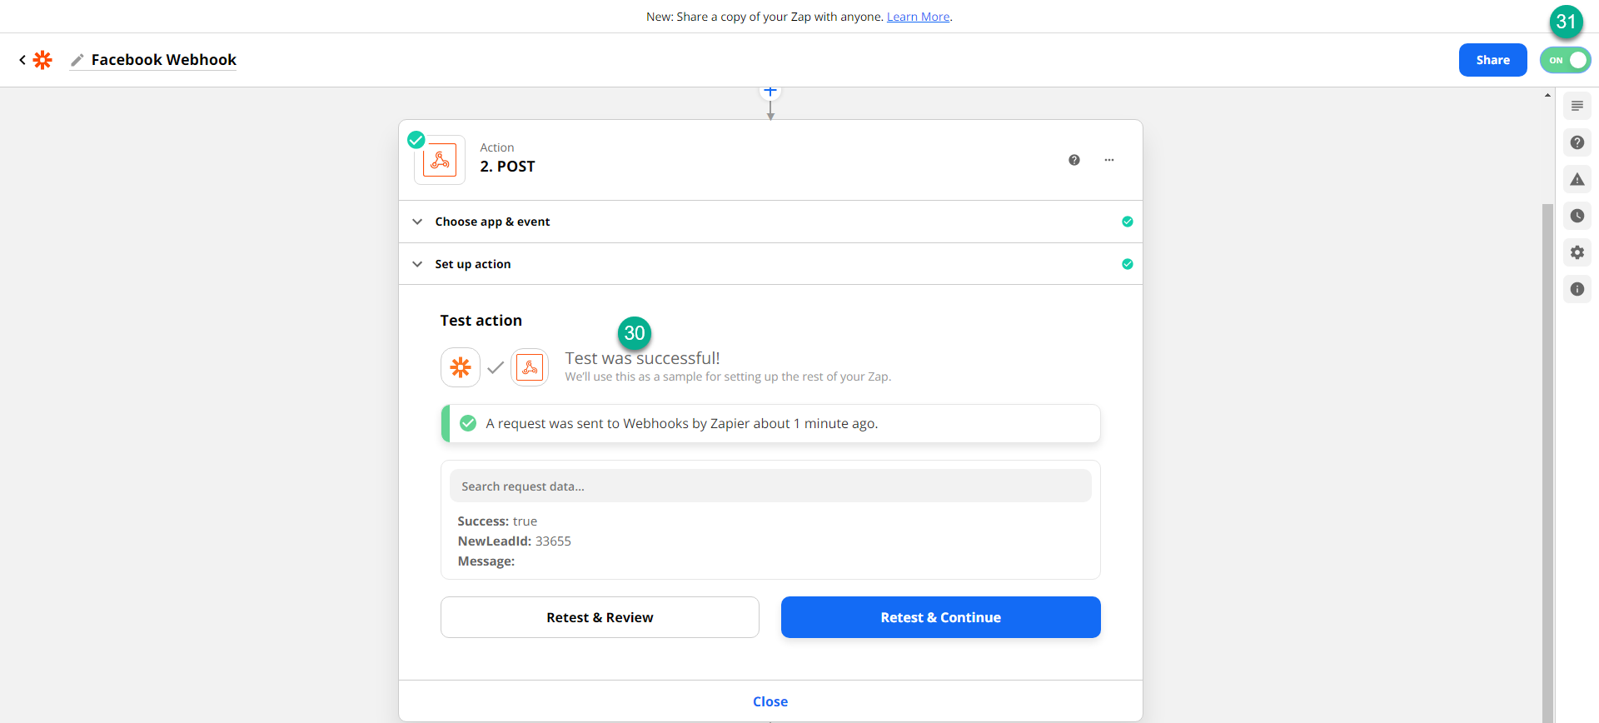Screen dimensions: 1599x723
Task: Click the green step status check badge
Action: click(x=416, y=140)
